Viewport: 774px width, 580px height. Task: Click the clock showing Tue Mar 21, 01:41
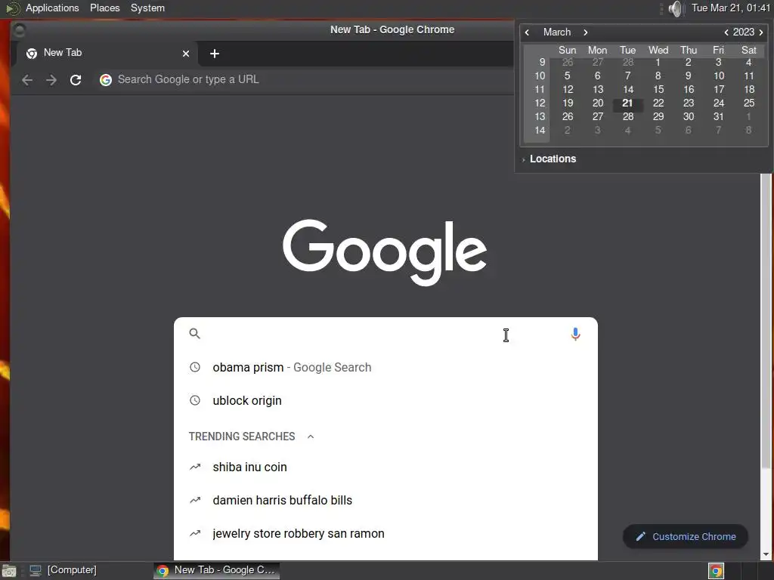(731, 8)
